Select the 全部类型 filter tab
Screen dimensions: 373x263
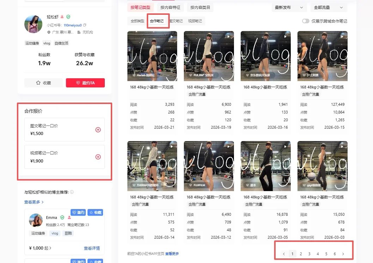click(138, 21)
